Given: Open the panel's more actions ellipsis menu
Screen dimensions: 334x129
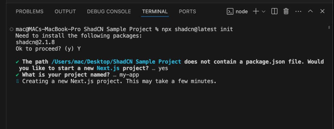Looking at the screenshot, I should click(298, 11).
